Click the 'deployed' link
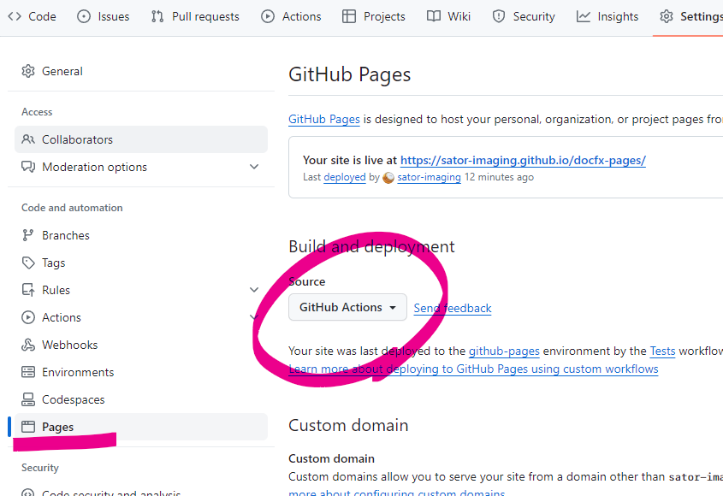This screenshot has height=496, width=723. 345,178
